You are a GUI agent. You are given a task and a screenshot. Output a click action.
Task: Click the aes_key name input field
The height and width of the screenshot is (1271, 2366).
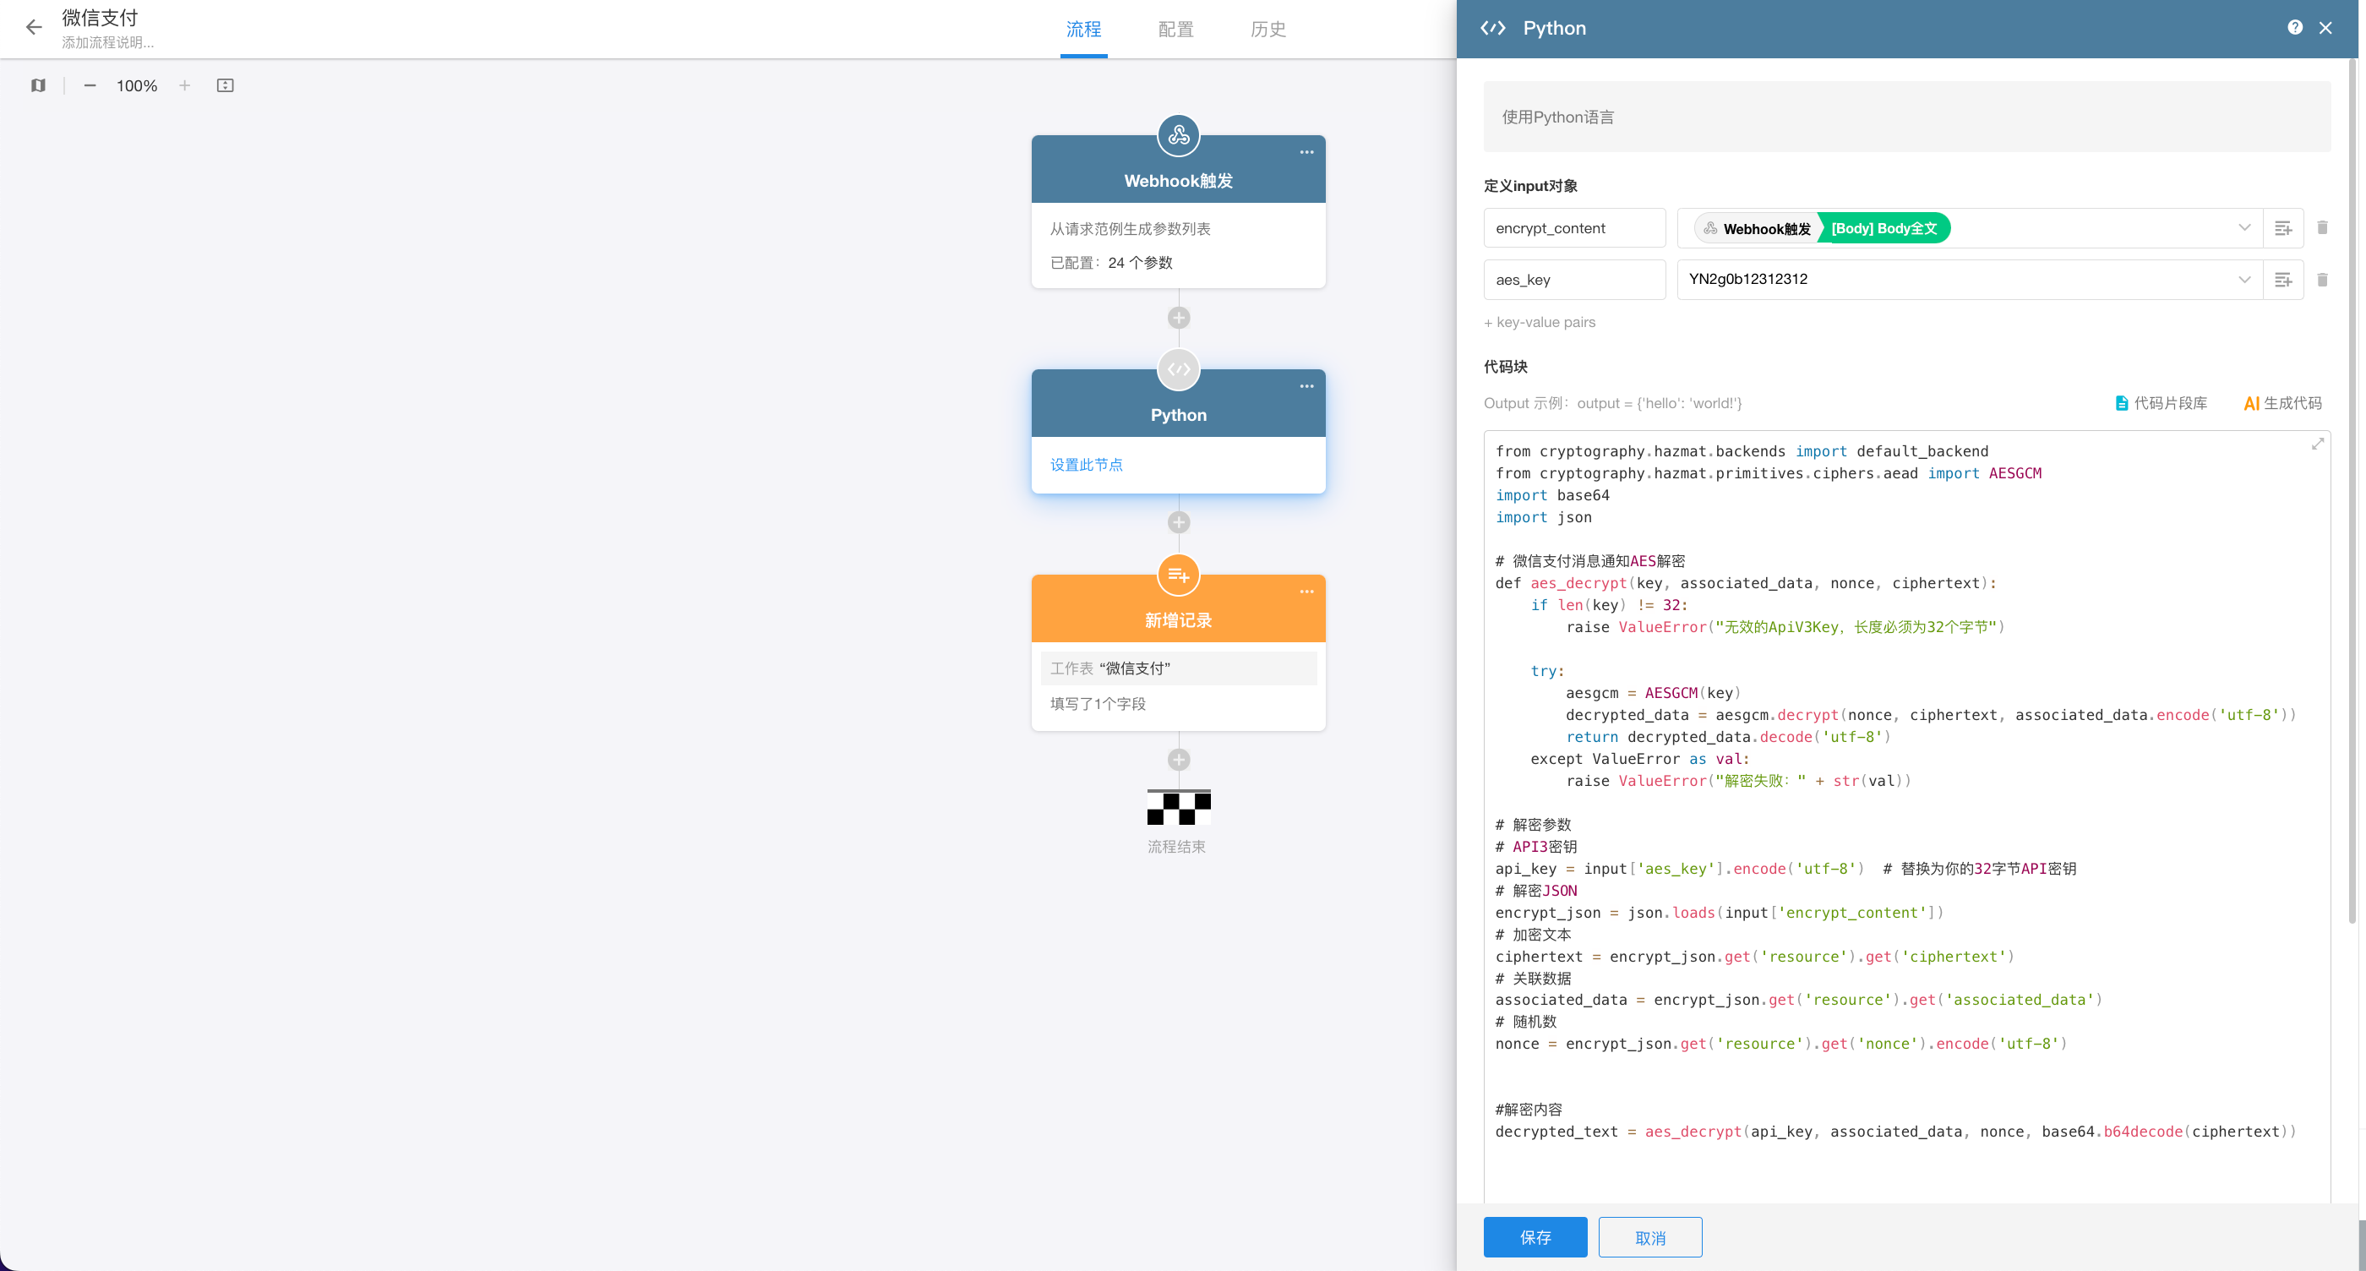[1573, 279]
